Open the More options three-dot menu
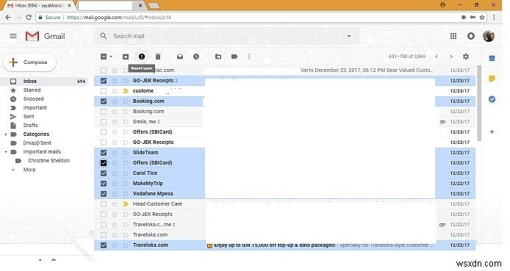The height and width of the screenshot is (271, 510). 249,57
